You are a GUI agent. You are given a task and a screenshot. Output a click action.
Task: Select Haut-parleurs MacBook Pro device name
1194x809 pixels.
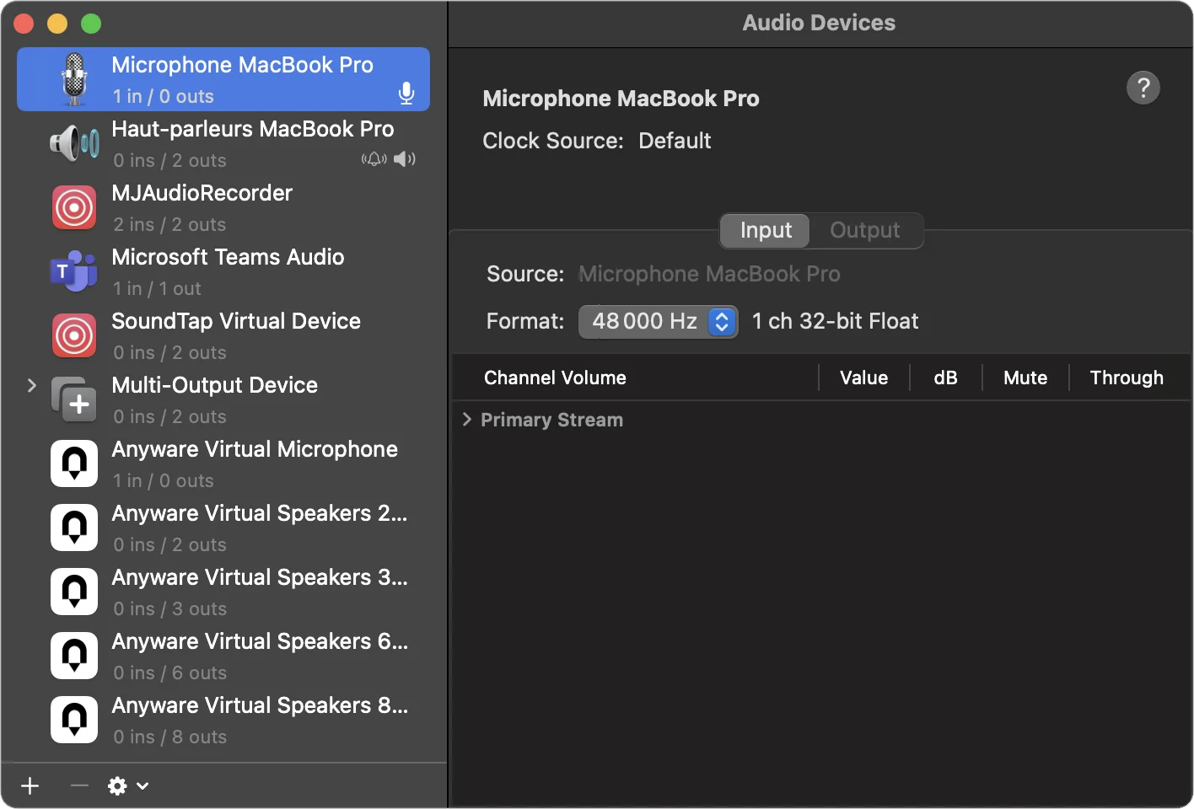(253, 129)
